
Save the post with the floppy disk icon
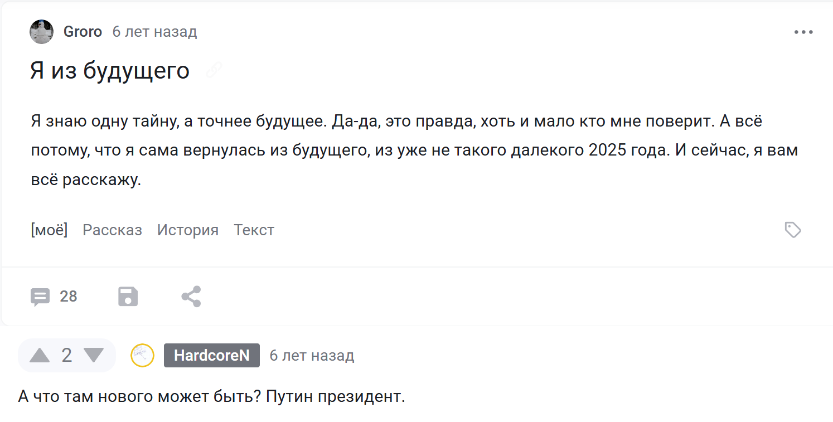pyautogui.click(x=128, y=297)
